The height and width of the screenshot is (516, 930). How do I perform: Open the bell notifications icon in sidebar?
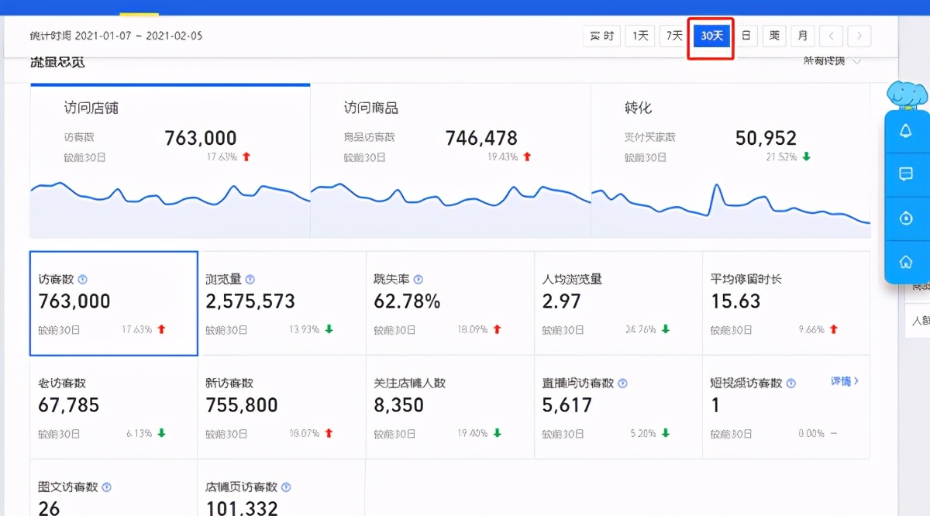[905, 132]
